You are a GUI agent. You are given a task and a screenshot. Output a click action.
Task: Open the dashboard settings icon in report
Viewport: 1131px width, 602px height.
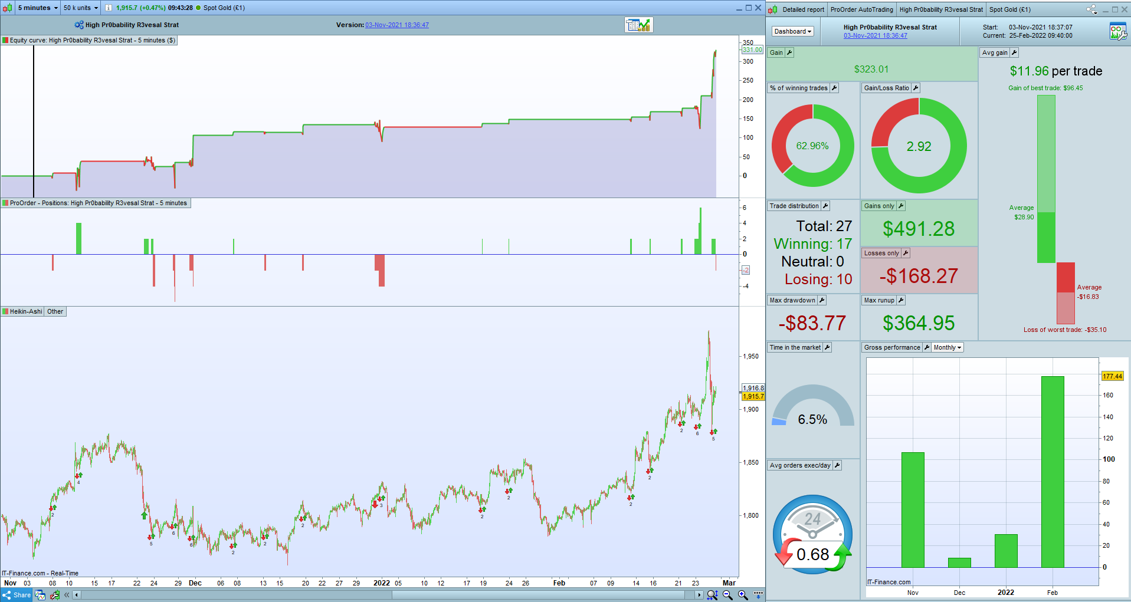click(x=1118, y=31)
